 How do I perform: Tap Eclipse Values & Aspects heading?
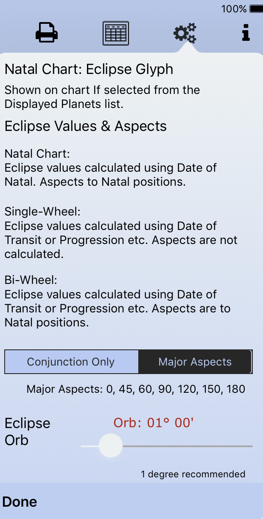86,126
